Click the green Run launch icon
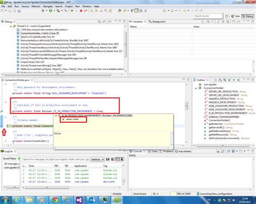The height and width of the screenshot is (204, 256). pos(51,11)
